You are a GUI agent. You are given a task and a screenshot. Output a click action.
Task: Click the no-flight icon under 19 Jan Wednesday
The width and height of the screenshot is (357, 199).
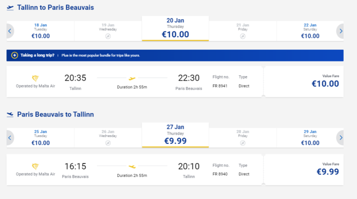(108, 36)
